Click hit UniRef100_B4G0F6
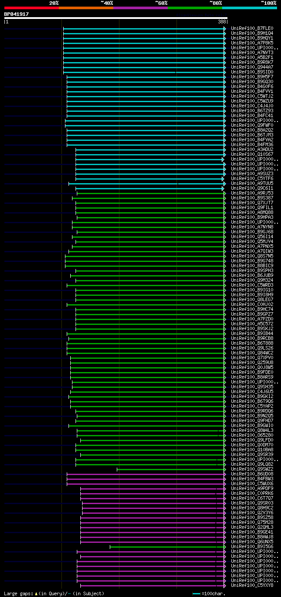The height and width of the screenshot is (597, 281). pyautogui.click(x=252, y=87)
